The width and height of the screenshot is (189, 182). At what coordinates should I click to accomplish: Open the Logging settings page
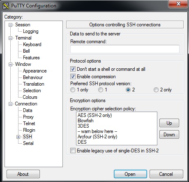tap(31, 31)
